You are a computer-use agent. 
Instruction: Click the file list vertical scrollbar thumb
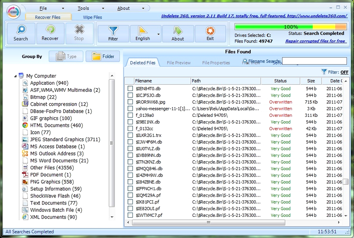pyautogui.click(x=346, y=181)
